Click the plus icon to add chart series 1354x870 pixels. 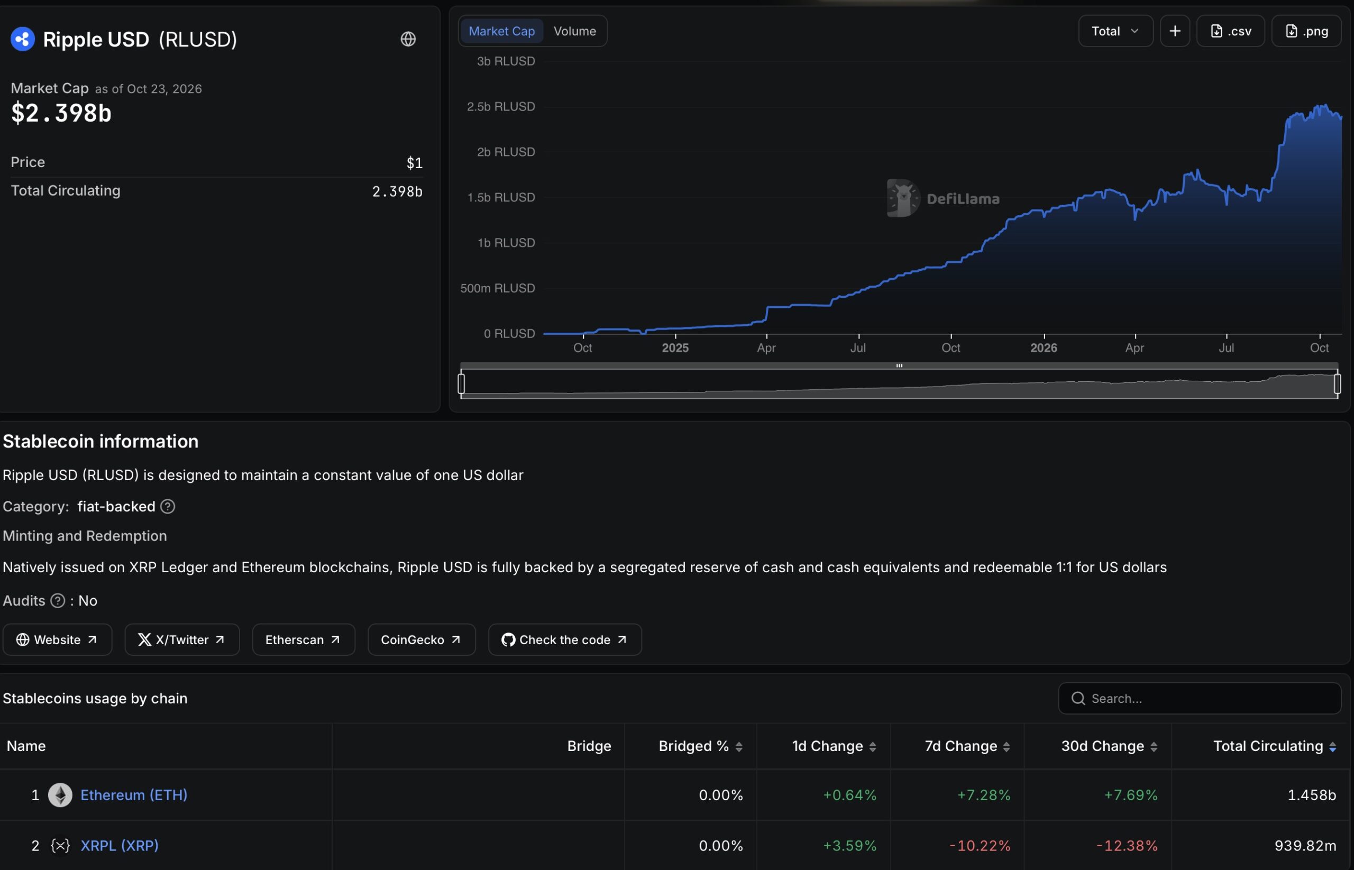pyautogui.click(x=1174, y=31)
